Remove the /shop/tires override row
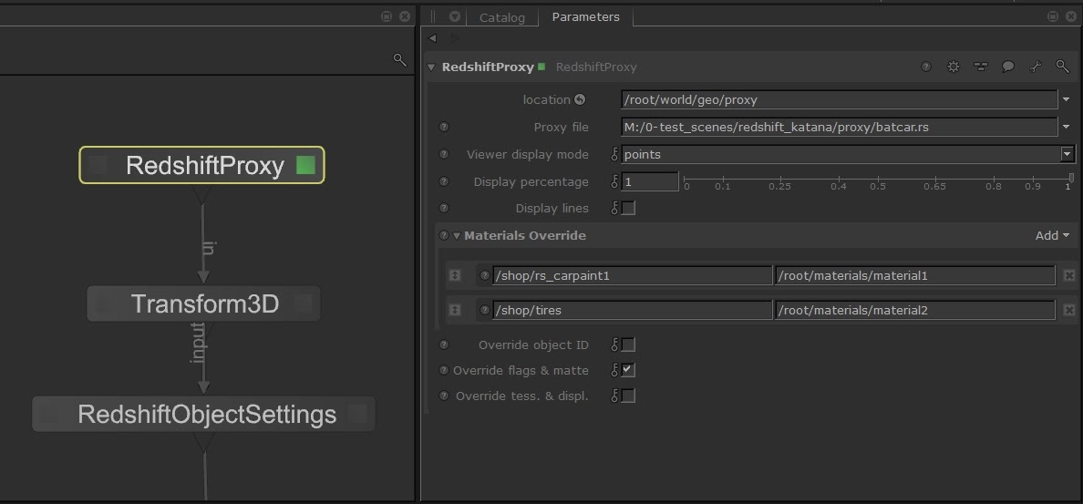This screenshot has height=504, width=1083. [1069, 310]
